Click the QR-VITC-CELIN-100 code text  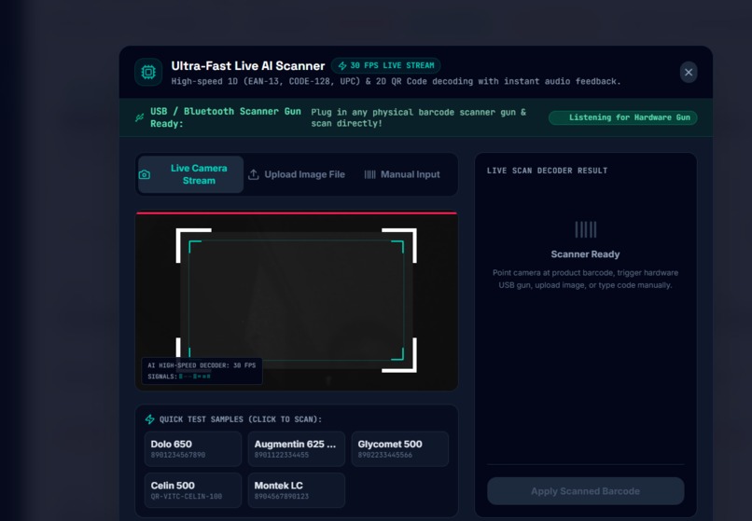[186, 497]
